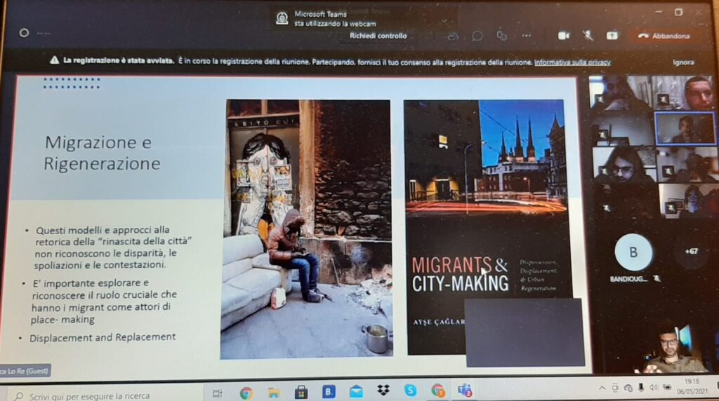The image size is (719, 401).
Task: Leave the meeting with the Abbandona button
Action: pyautogui.click(x=664, y=36)
